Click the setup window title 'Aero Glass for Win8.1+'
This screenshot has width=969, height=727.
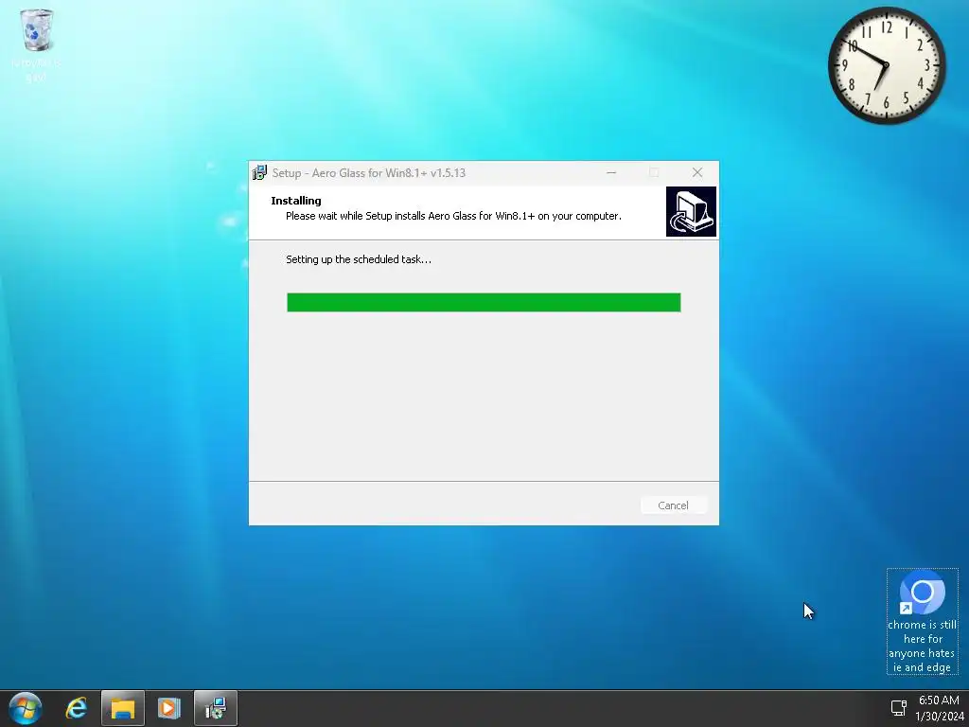(369, 173)
